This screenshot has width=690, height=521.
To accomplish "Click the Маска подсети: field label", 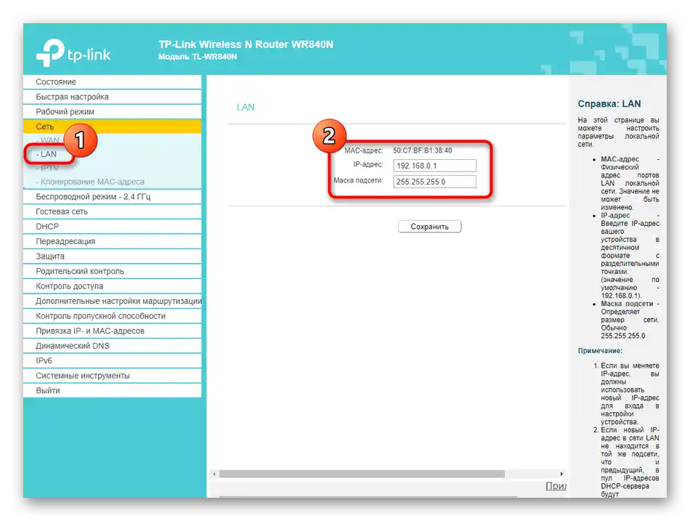I will pyautogui.click(x=358, y=180).
